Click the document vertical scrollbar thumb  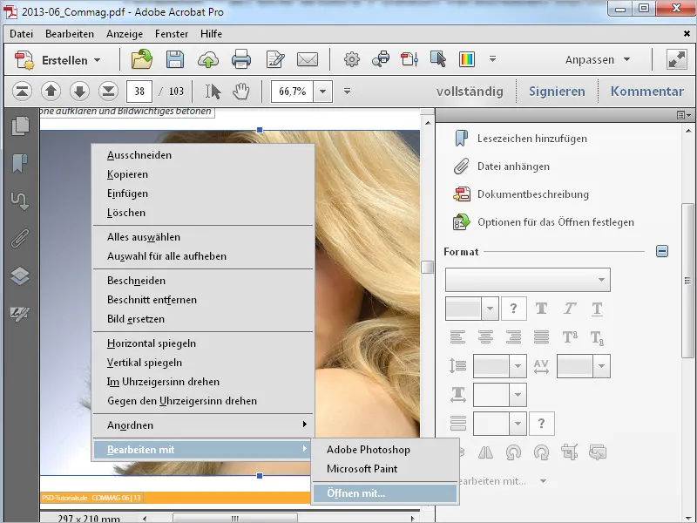coord(427,268)
